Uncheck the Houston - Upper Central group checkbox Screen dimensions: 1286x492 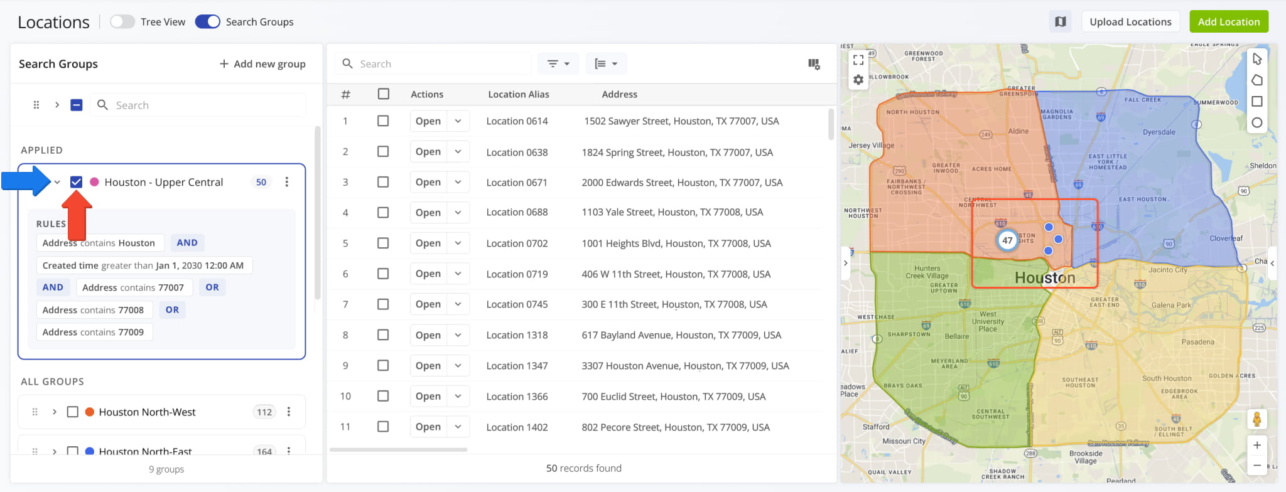click(77, 182)
